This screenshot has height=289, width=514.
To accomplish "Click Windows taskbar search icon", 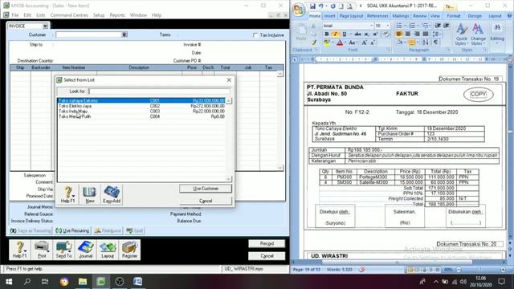I will [27, 282].
